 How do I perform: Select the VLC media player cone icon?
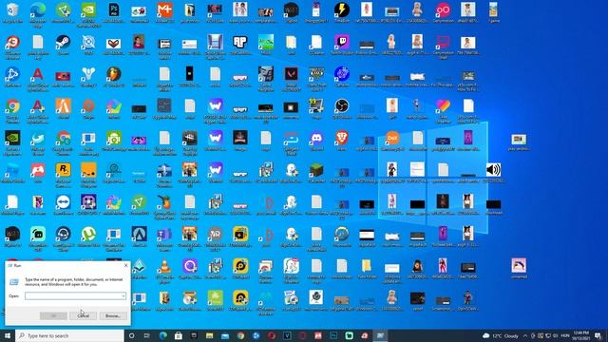[x=164, y=266]
